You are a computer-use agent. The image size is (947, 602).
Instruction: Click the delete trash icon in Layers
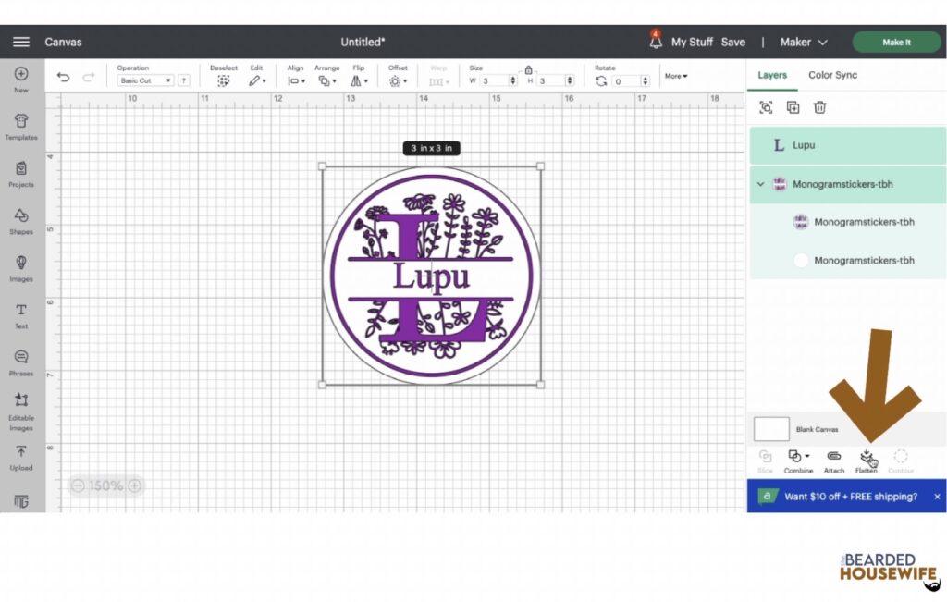pos(819,107)
